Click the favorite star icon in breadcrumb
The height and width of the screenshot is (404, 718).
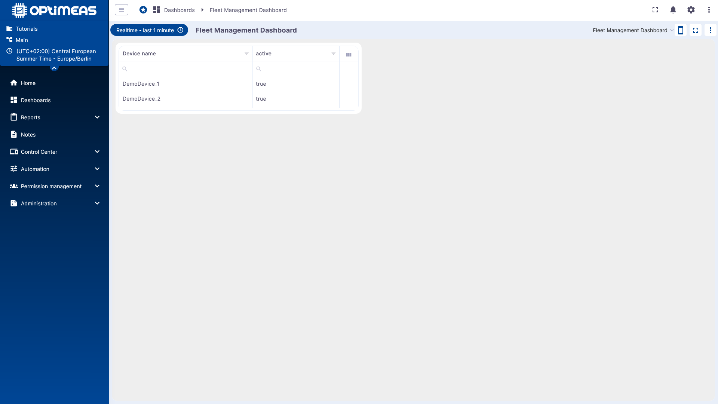coord(143,10)
